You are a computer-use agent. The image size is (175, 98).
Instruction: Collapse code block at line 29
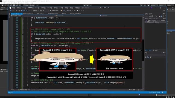pyautogui.click(x=22, y=18)
